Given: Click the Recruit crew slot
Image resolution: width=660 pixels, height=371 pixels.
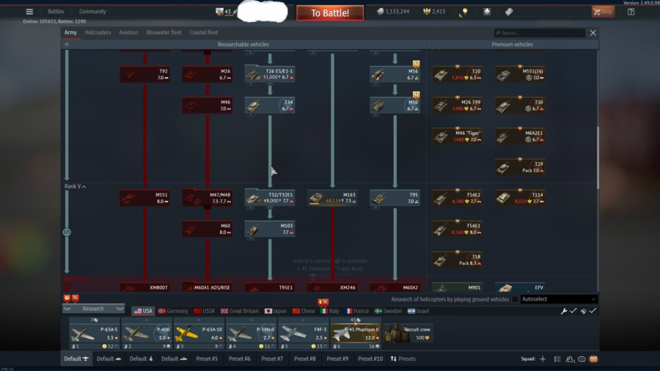Looking at the screenshot, I should pyautogui.click(x=406, y=334).
